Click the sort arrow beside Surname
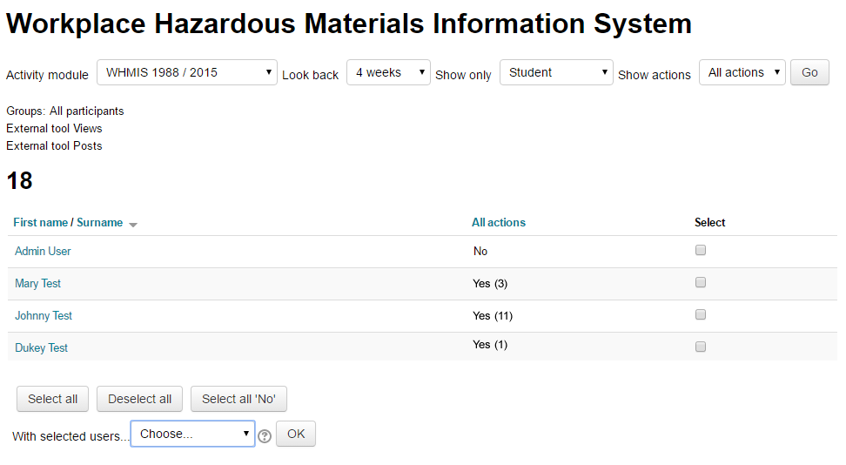846x465 pixels. (x=133, y=225)
